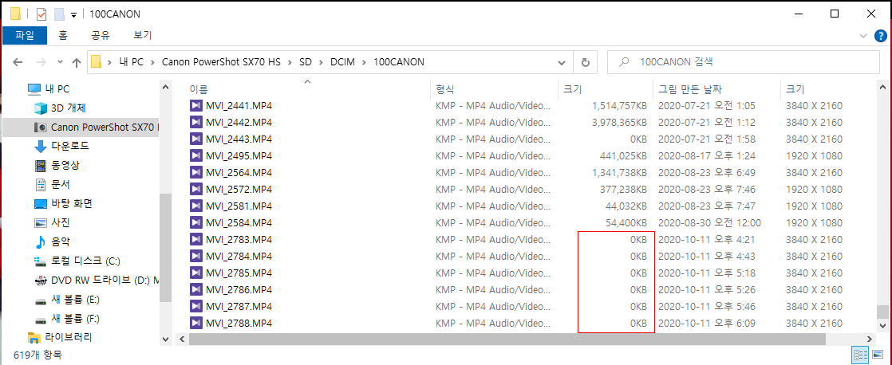Click the MVI_2495.MP4 file icon
Image resolution: width=892 pixels, height=365 pixels.
coord(196,155)
